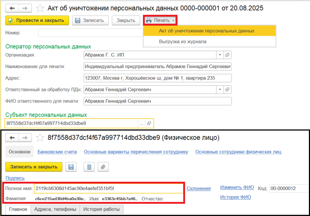The height and width of the screenshot is (216, 310).
Task: Switch to the Адреса, телефоны tab
Action: tap(55, 209)
